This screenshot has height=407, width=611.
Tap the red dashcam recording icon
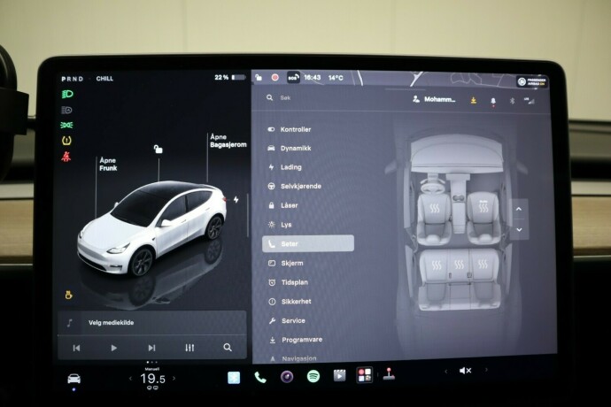[275, 77]
